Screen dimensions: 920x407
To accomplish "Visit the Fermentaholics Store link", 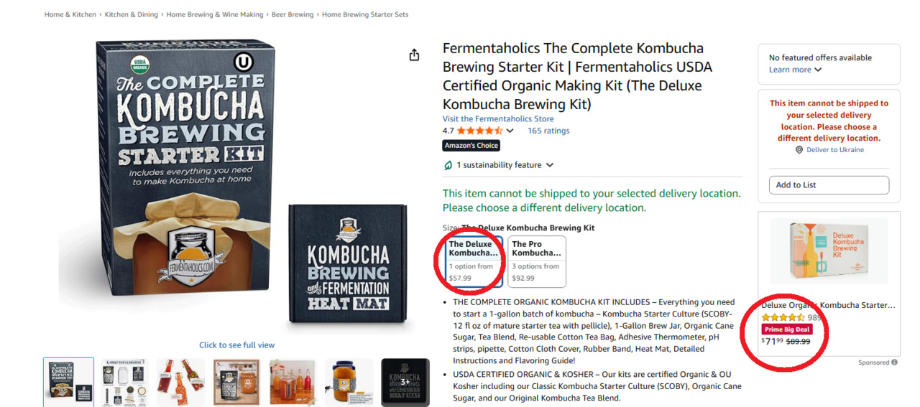I will pos(498,119).
